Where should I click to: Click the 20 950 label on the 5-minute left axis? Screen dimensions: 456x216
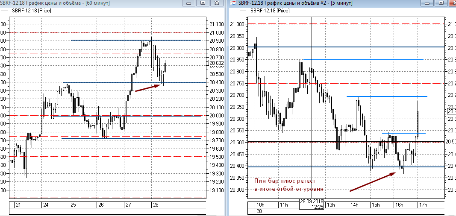pos(237,36)
